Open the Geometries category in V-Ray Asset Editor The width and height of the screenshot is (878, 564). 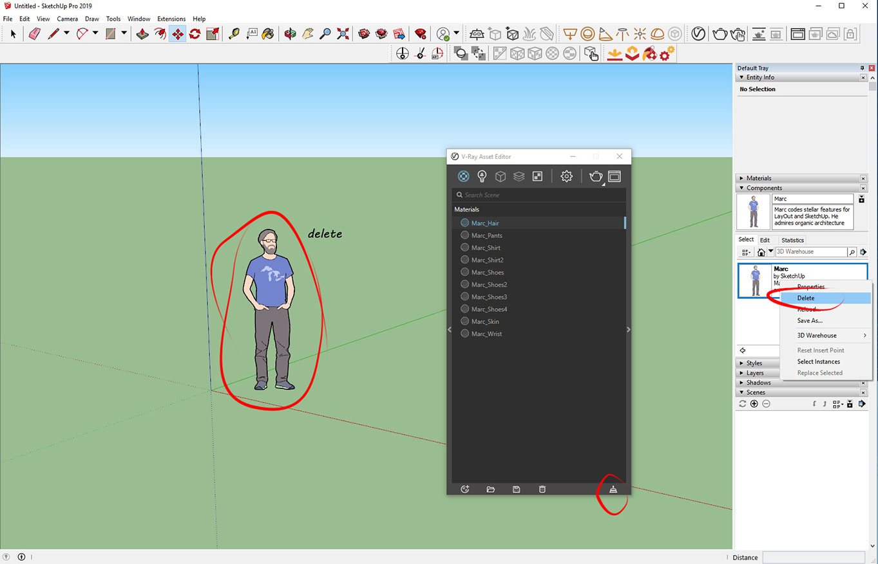coord(501,176)
